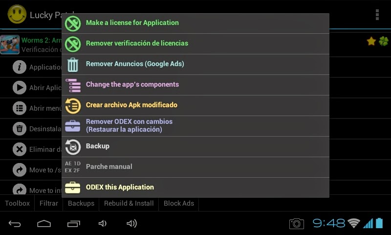Tap the battery status icon

coord(379,223)
